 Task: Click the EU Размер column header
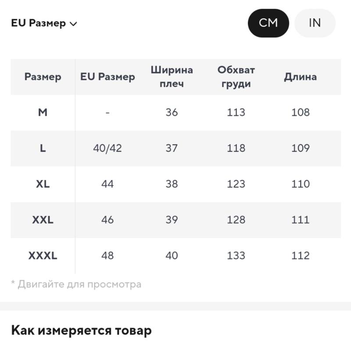107,77
